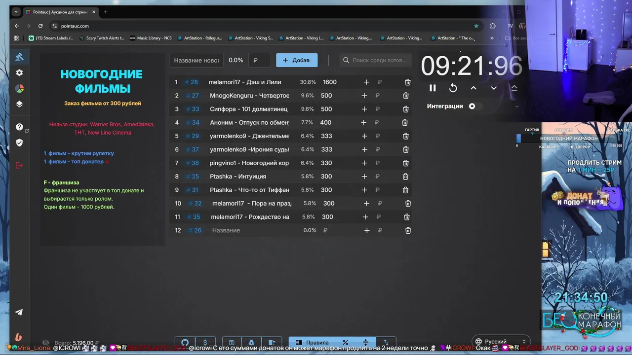Delete the Сипфора 101 долматинец lot

[406, 109]
